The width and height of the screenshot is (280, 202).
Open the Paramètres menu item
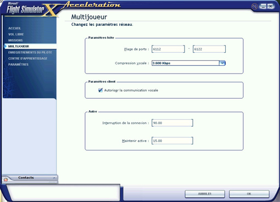tap(18, 65)
